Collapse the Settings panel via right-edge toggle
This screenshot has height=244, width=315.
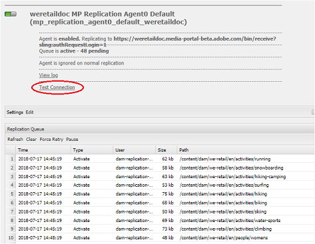point(313,112)
